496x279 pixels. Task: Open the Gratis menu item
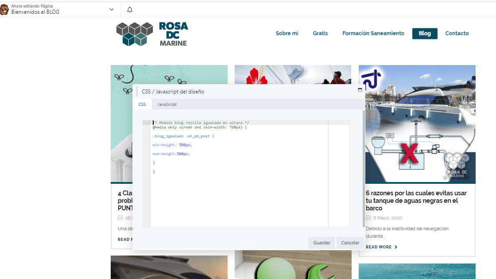(320, 33)
